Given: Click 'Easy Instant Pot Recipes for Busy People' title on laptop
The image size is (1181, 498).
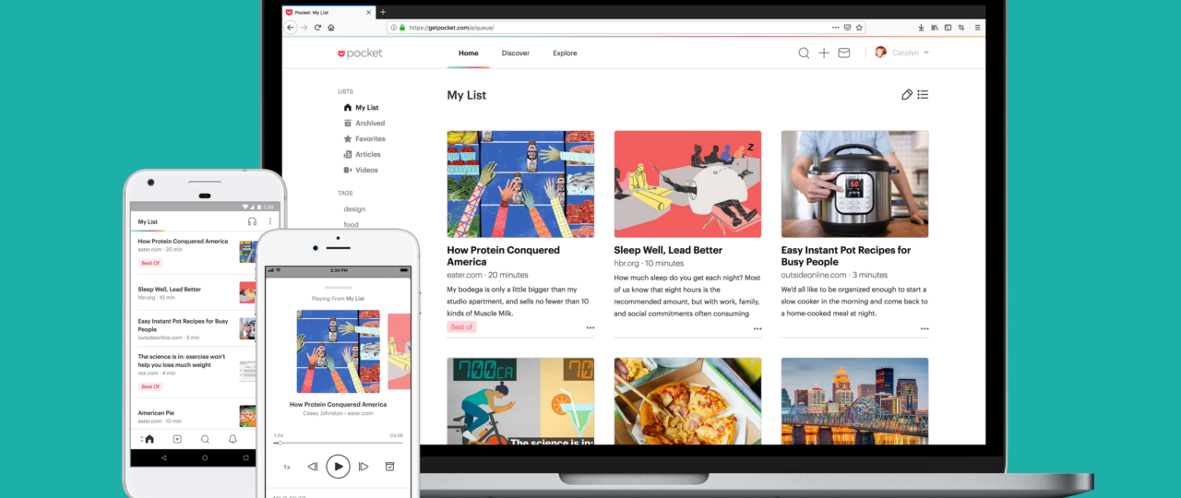Looking at the screenshot, I should point(846,255).
